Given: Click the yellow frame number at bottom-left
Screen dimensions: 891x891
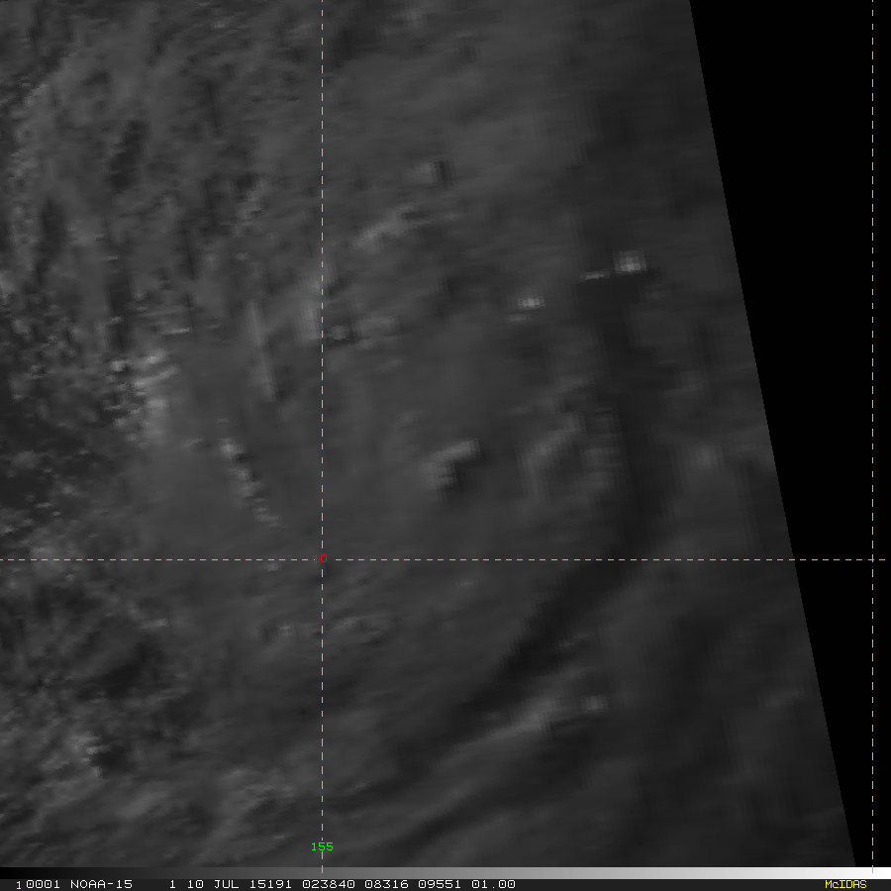Looking at the screenshot, I should (18, 885).
